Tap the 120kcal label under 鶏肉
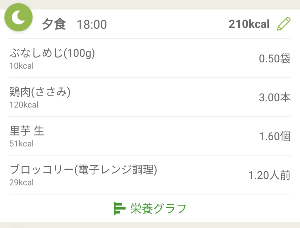The image size is (300, 228). pyautogui.click(x=24, y=105)
